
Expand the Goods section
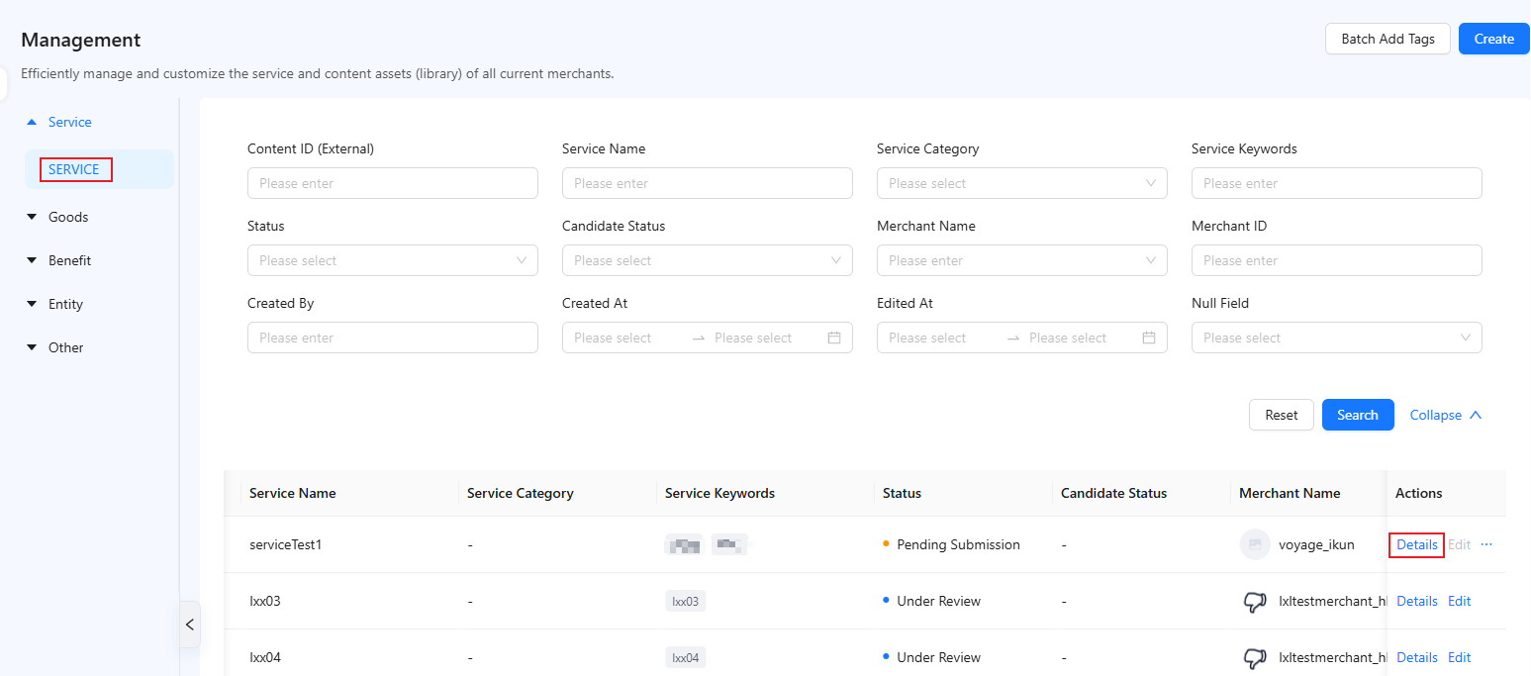point(32,217)
